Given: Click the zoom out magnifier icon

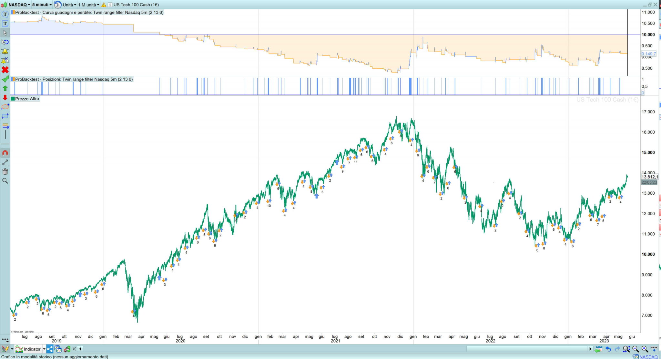Looking at the screenshot, I should 636,349.
